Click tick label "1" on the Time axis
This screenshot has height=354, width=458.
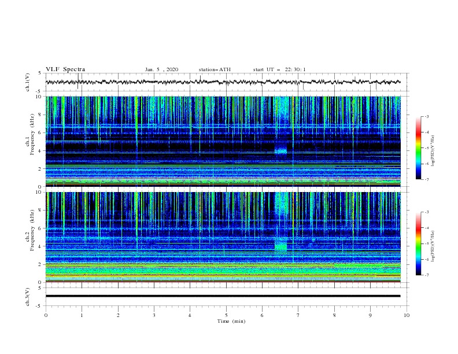pyautogui.click(x=82, y=315)
